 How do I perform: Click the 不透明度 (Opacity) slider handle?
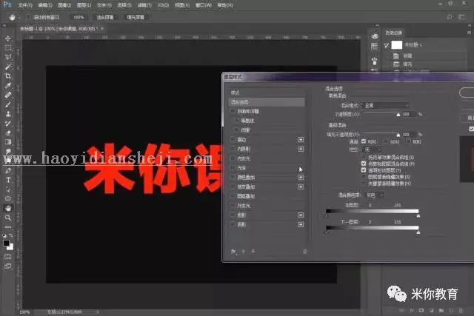tap(398, 115)
